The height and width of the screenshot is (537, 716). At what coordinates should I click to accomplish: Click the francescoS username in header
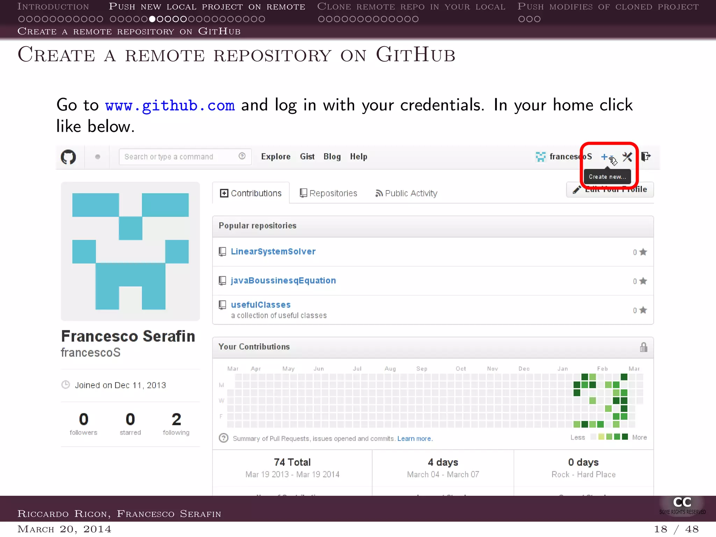571,157
